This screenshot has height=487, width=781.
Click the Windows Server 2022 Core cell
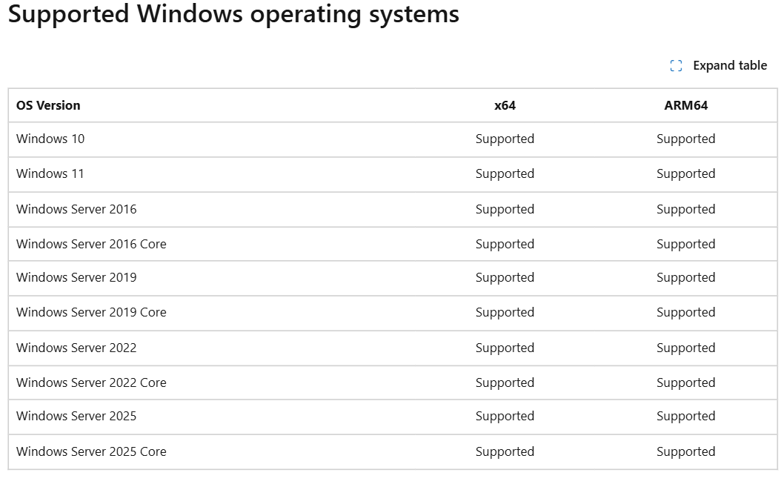pos(91,382)
